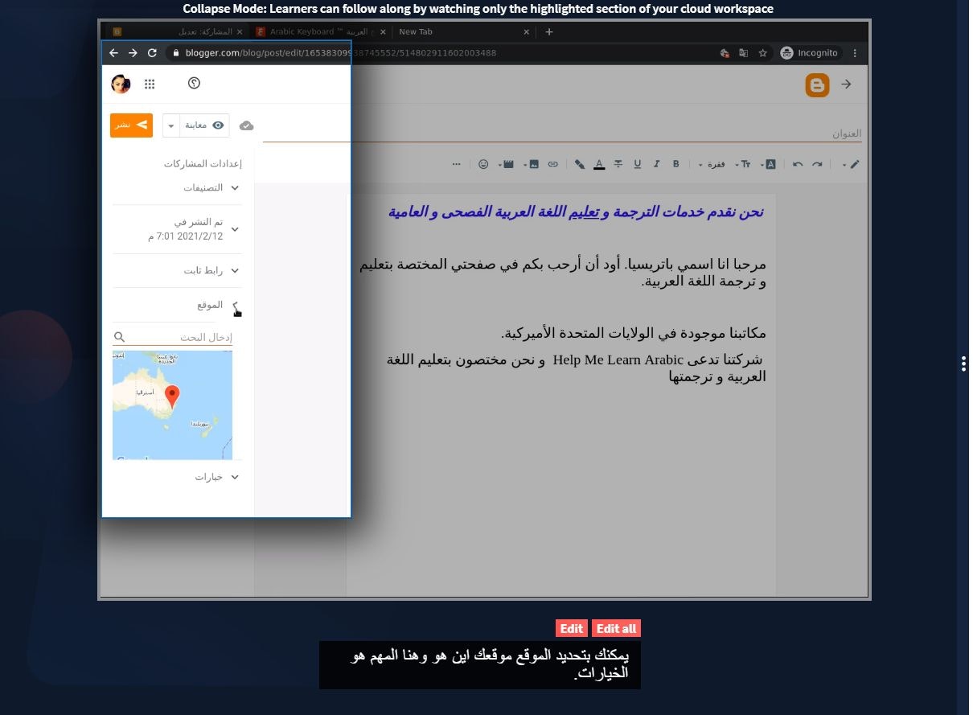973x715 pixels.
Task: Click the location search field إدخال البحث
Action: (x=180, y=337)
